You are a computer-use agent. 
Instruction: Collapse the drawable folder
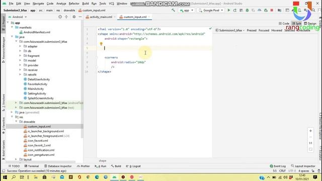point(16,122)
